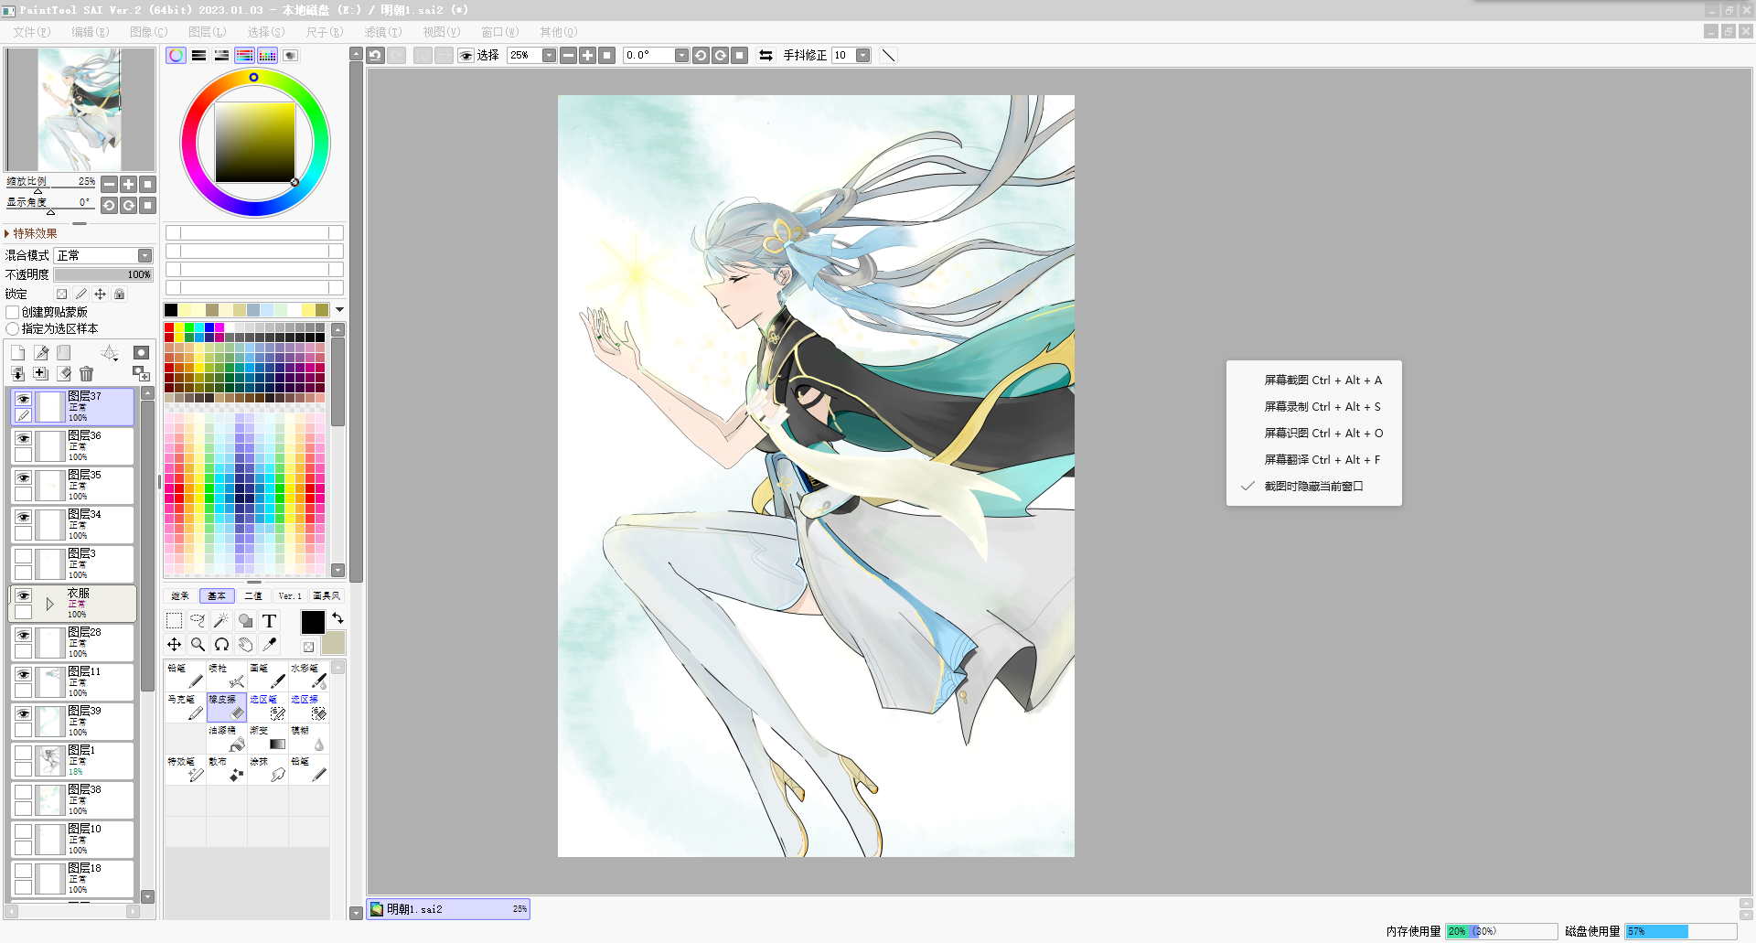Expand the 衣服 layer folder
Image resolution: width=1756 pixels, height=943 pixels.
pos(49,604)
